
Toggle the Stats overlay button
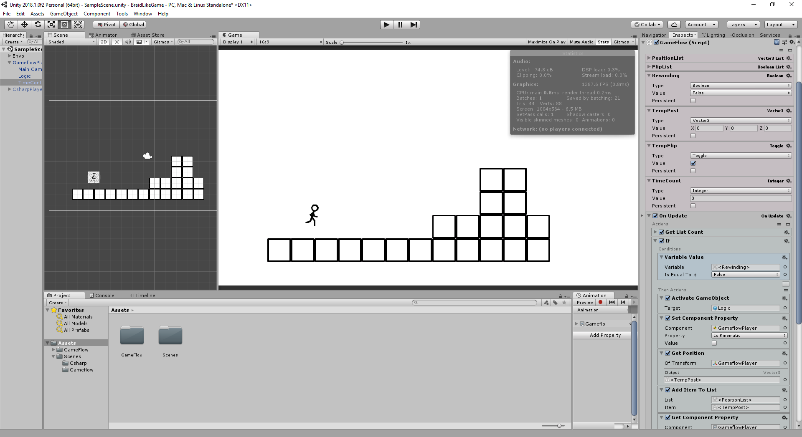pos(603,42)
